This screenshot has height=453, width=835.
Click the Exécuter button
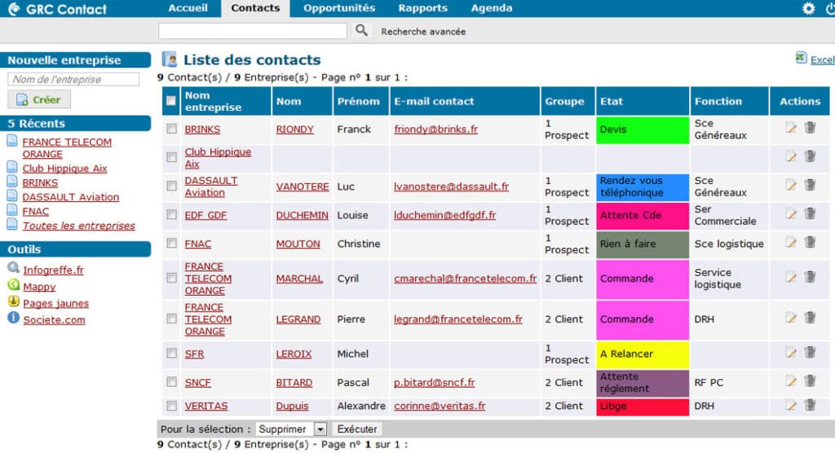[x=357, y=429]
